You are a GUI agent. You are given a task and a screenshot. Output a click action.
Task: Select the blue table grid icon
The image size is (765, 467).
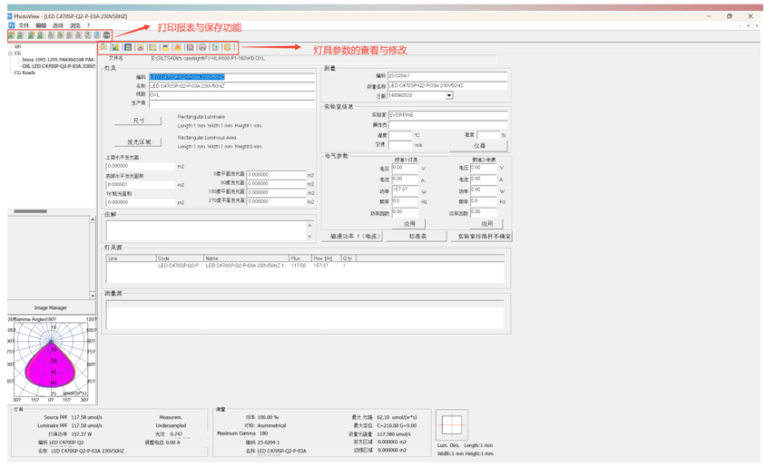coord(128,47)
